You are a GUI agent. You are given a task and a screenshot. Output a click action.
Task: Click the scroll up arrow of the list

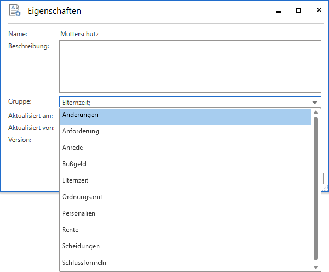[x=315, y=112]
